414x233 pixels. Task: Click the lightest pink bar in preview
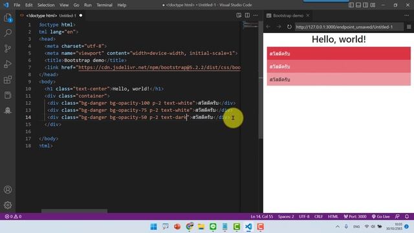click(339, 79)
